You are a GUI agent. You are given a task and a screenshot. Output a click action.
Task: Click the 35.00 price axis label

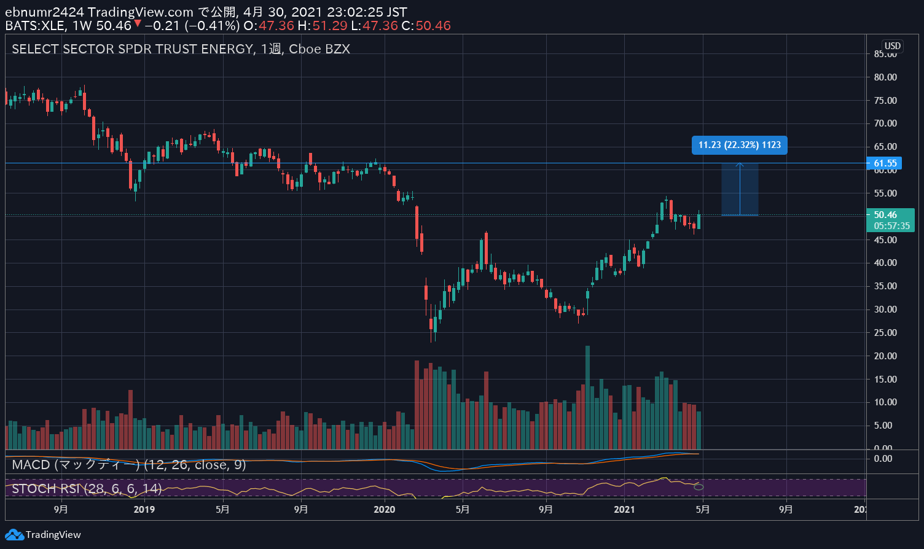click(x=885, y=286)
